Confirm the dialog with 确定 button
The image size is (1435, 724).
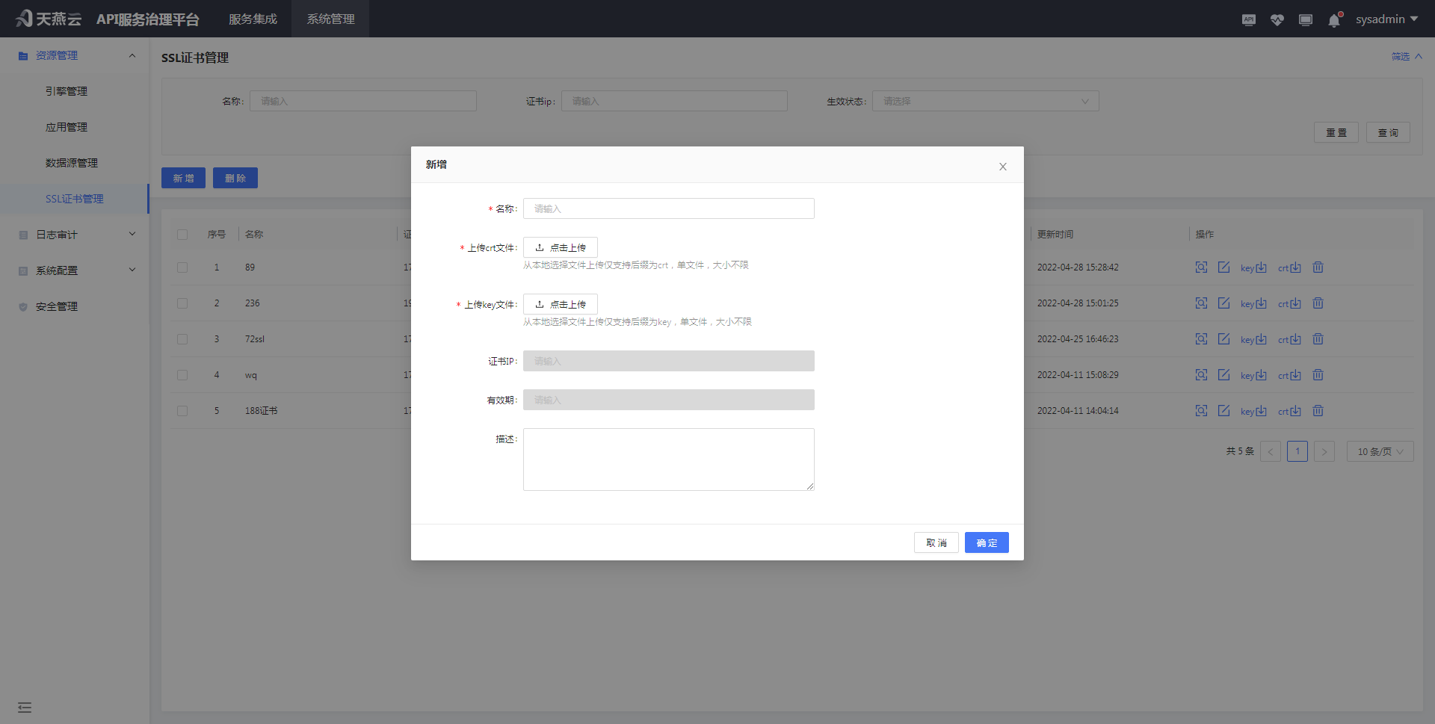(987, 542)
